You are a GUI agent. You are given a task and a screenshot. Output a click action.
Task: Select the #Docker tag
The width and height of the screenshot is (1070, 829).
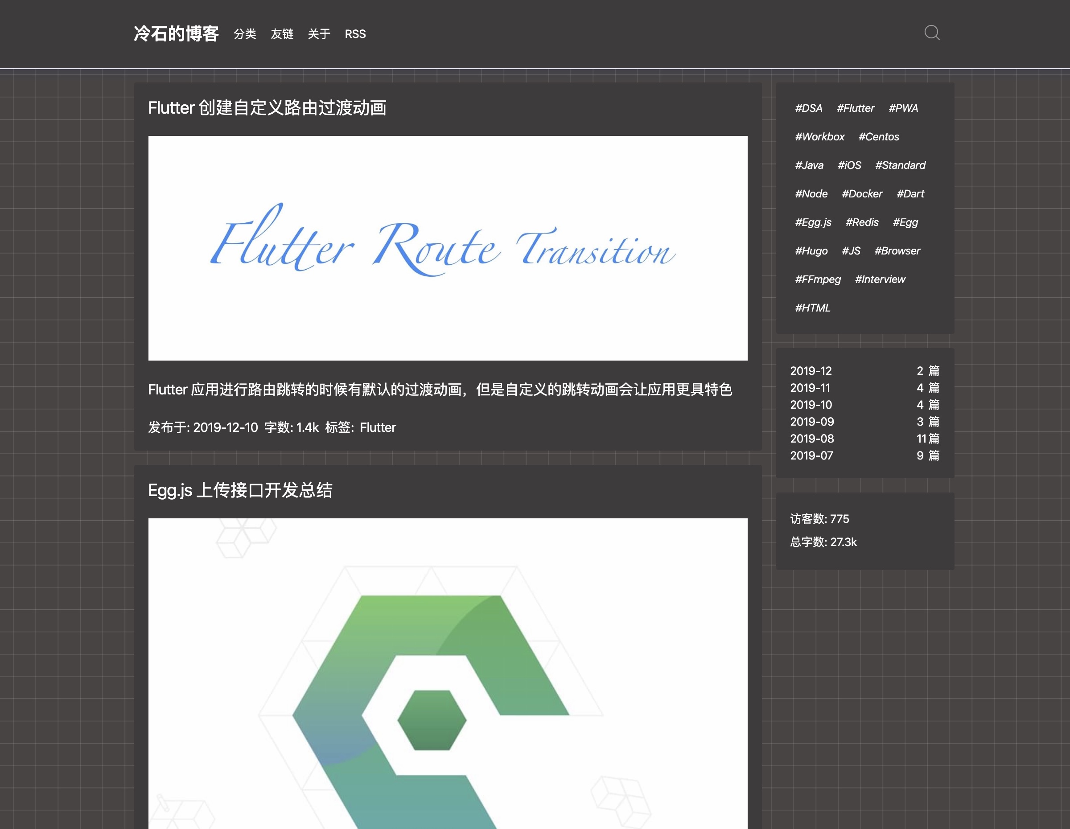click(x=862, y=194)
